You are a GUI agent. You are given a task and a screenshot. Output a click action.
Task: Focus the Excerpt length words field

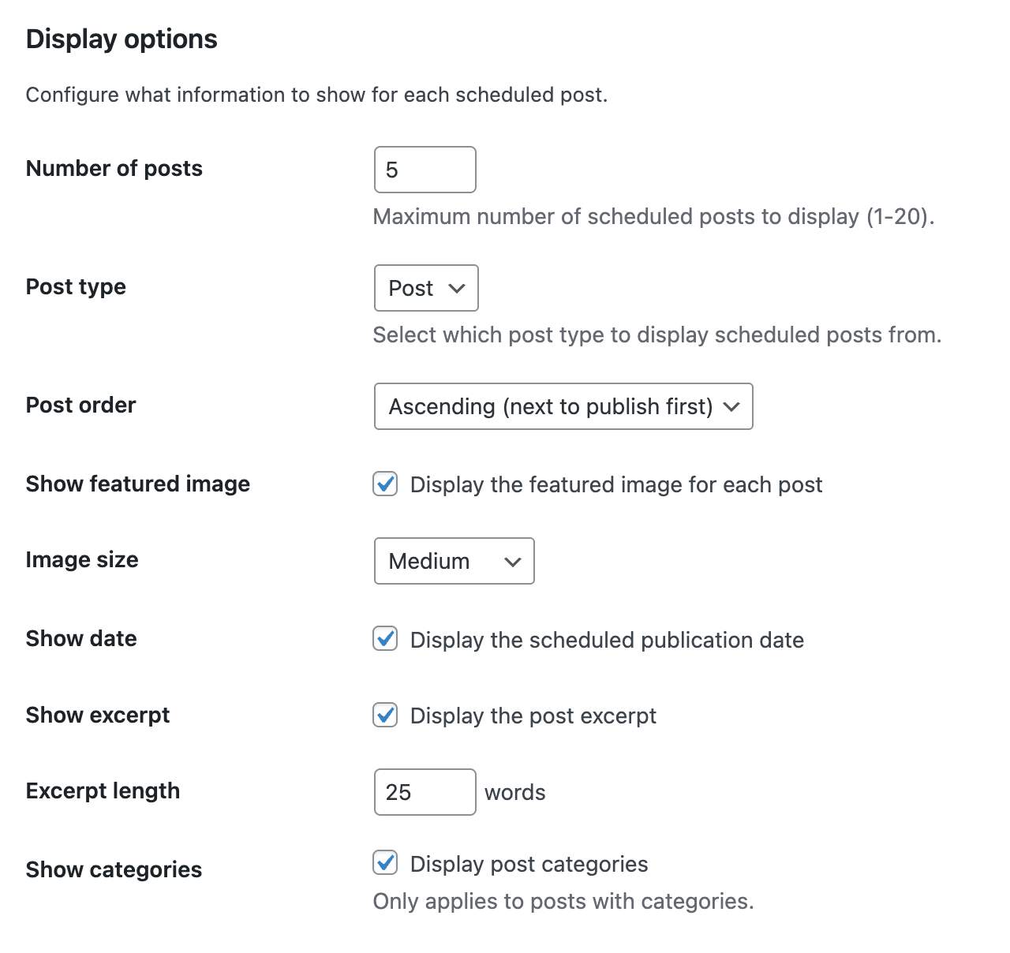tap(425, 792)
